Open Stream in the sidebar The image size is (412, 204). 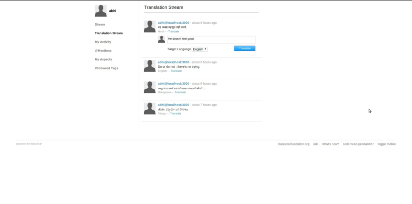(x=100, y=25)
